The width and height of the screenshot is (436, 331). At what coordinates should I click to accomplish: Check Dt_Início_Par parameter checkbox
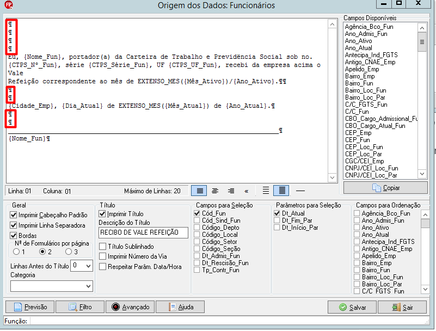277,228
